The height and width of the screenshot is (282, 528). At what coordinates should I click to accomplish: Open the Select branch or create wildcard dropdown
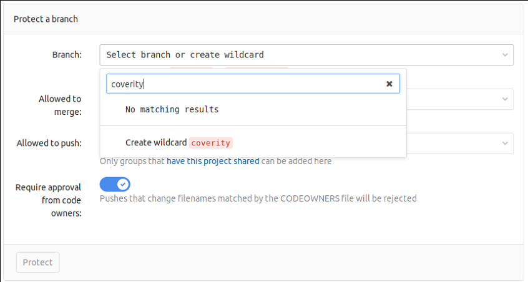point(306,55)
